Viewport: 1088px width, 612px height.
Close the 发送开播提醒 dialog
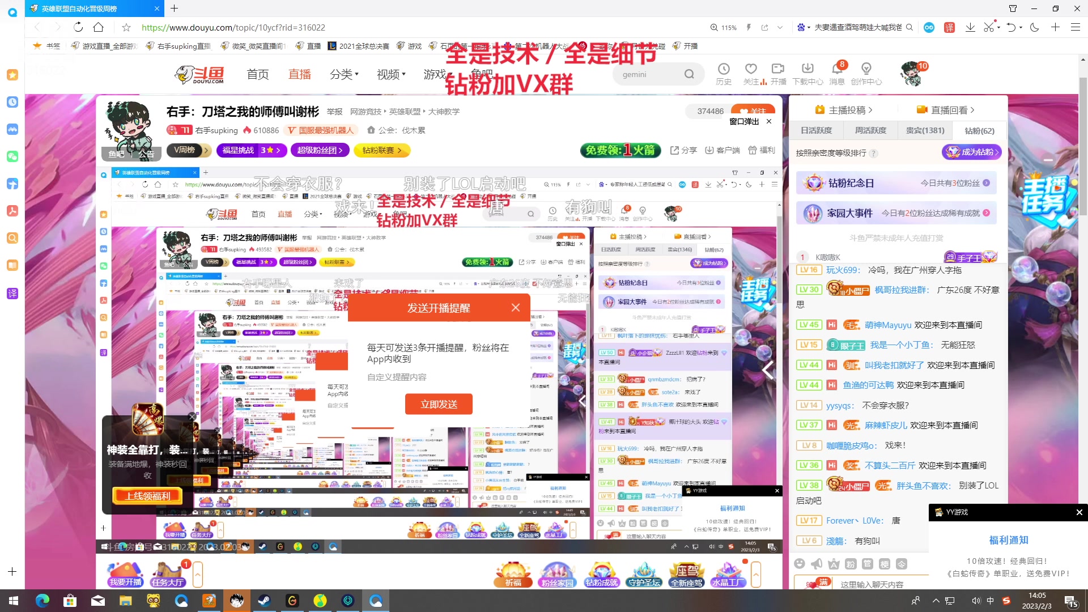click(515, 307)
